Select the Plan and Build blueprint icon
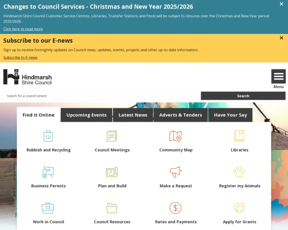288x230 pixels. click(112, 172)
